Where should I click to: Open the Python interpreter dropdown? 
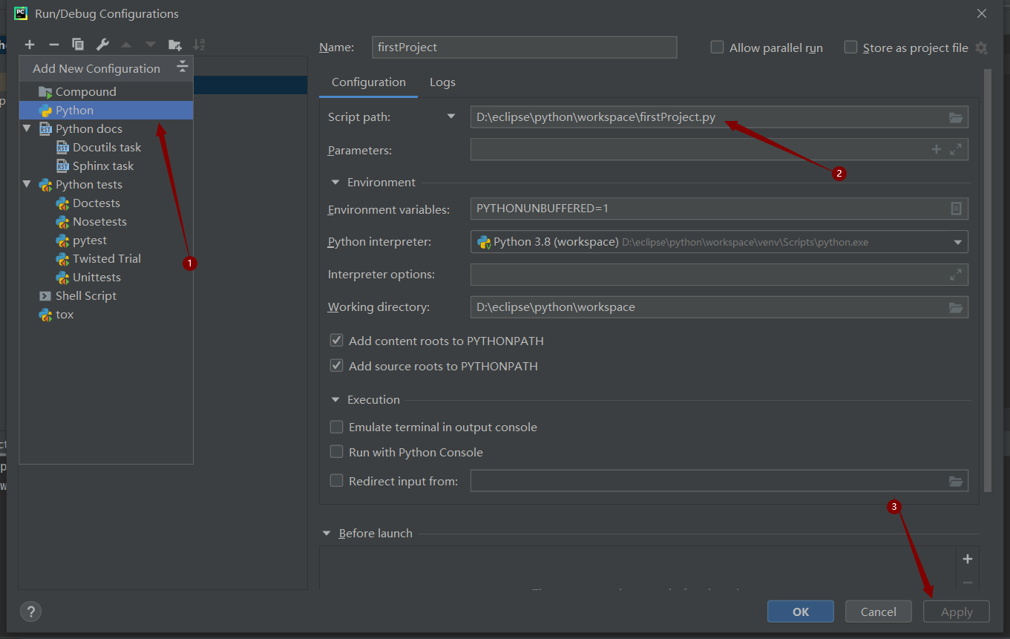tap(957, 242)
